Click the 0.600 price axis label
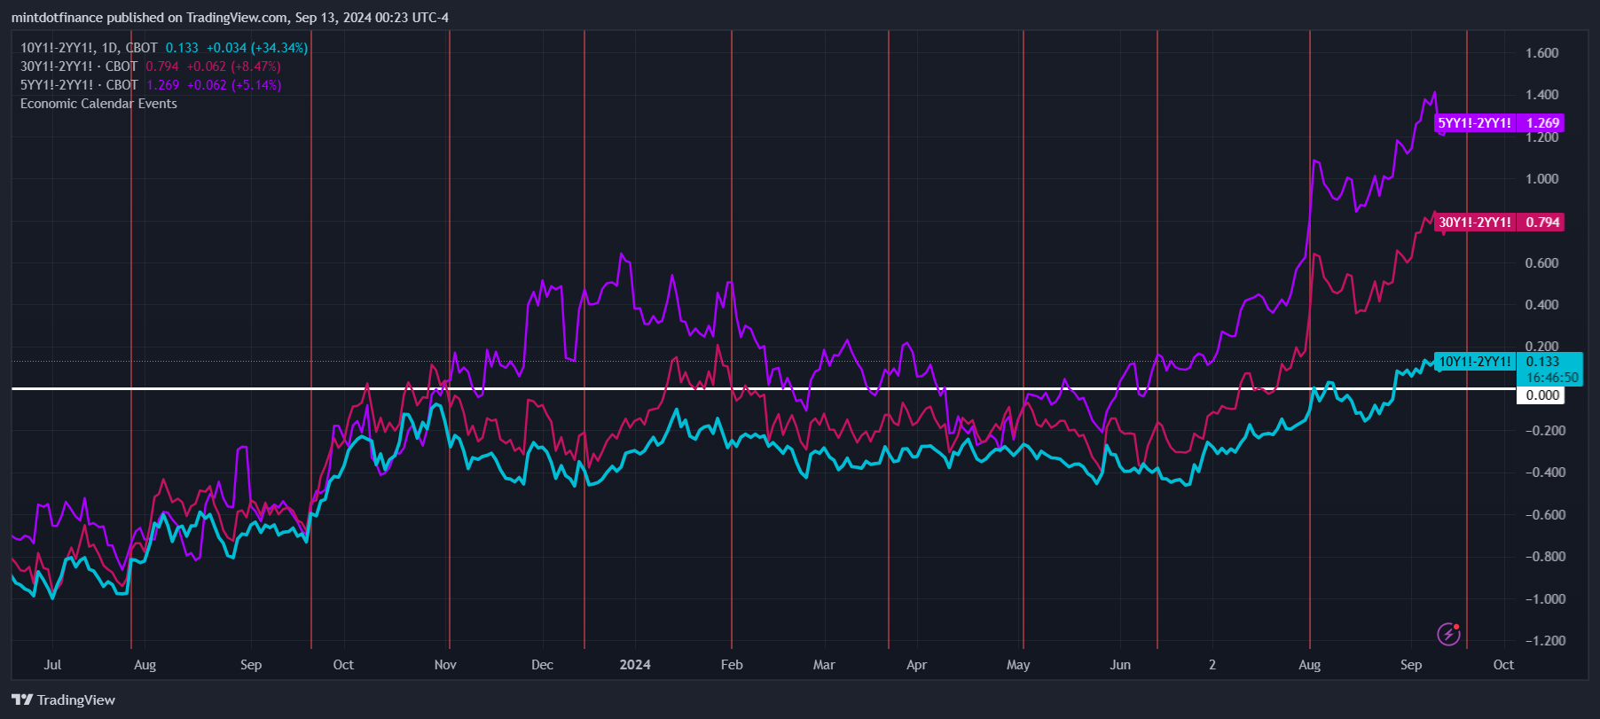The image size is (1600, 719). 1541,263
